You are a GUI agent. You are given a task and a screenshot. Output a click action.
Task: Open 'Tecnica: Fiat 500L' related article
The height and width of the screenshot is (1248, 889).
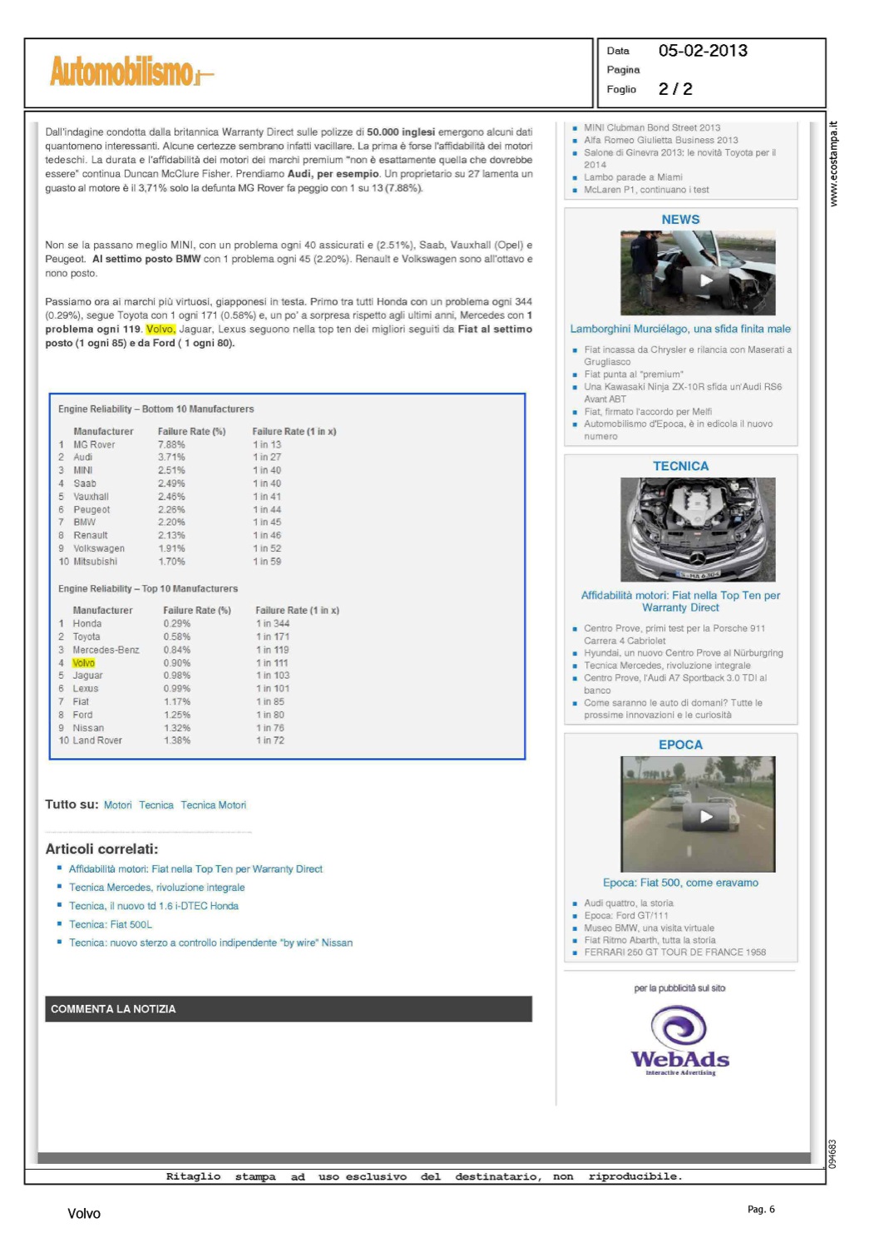pos(110,924)
